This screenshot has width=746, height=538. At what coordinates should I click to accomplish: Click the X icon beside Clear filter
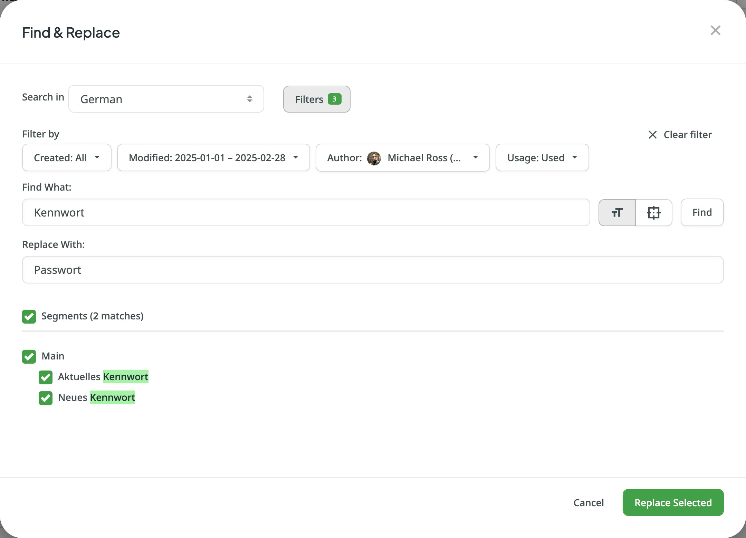(x=652, y=135)
